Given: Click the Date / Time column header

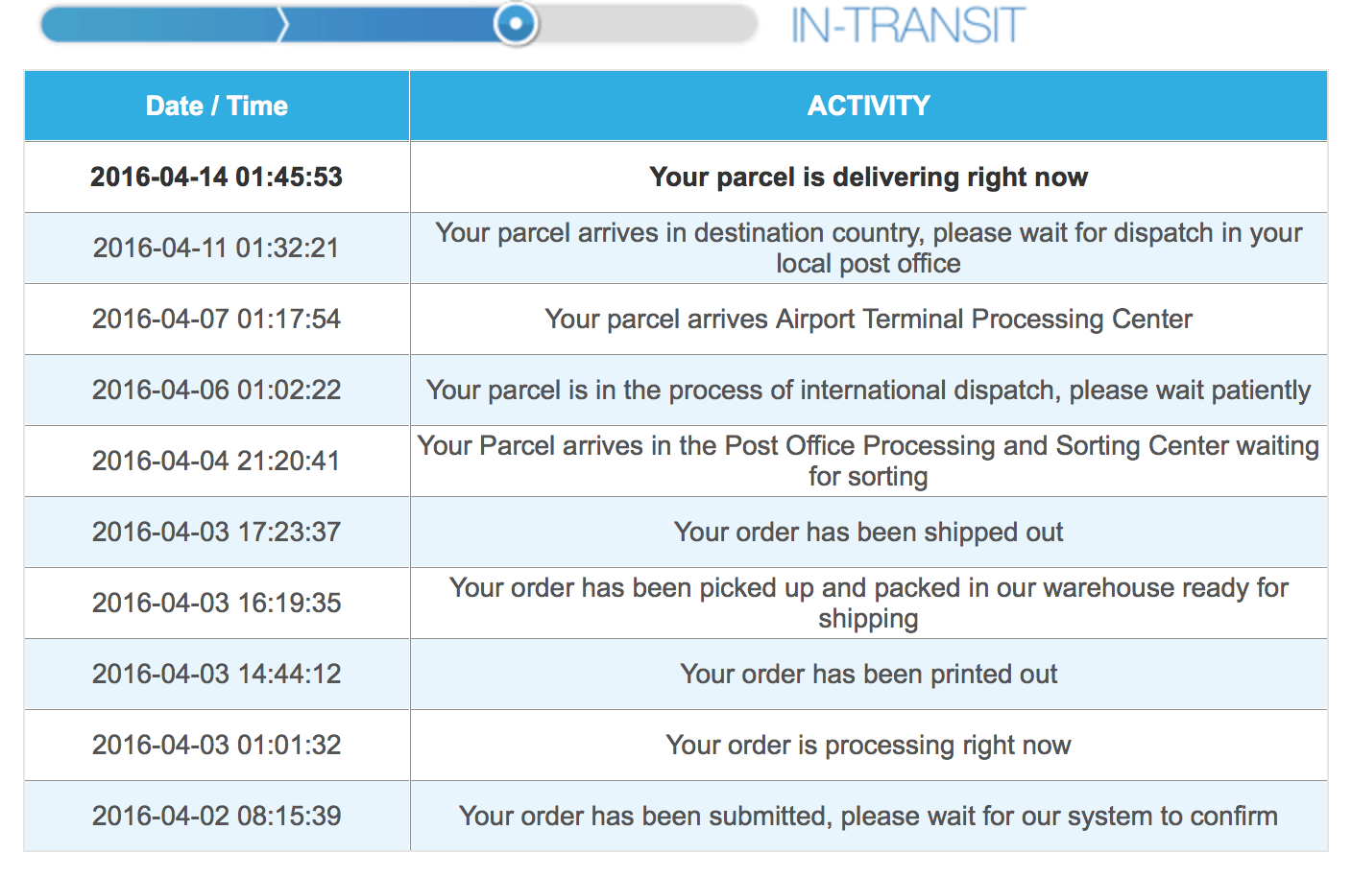Looking at the screenshot, I should (x=217, y=106).
